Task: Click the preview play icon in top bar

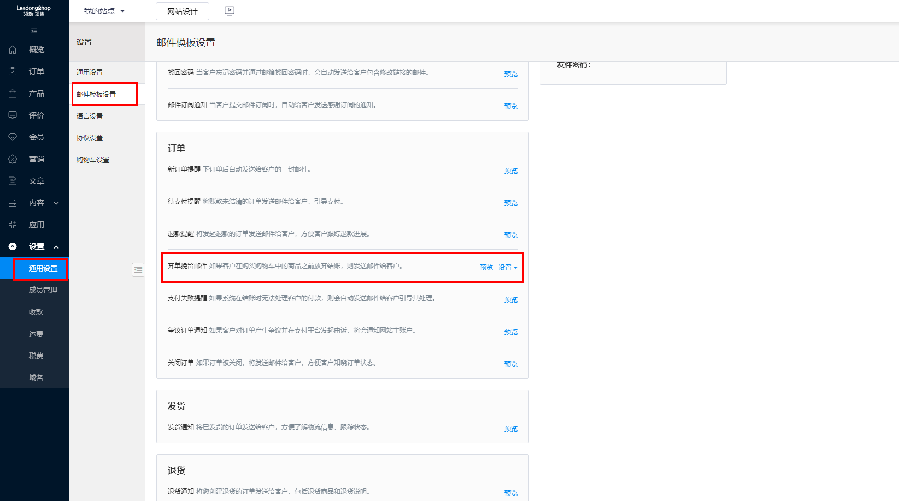Action: tap(230, 11)
